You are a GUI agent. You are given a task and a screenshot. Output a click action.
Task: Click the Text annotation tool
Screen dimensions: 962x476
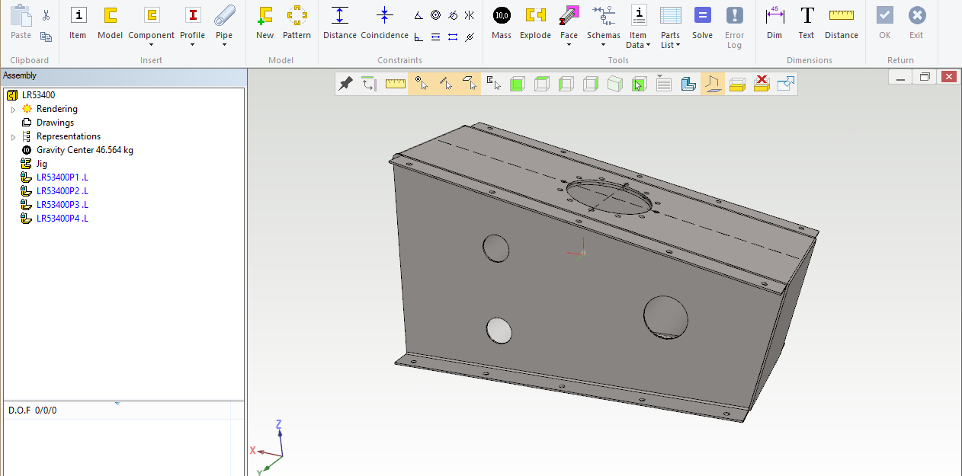(806, 22)
